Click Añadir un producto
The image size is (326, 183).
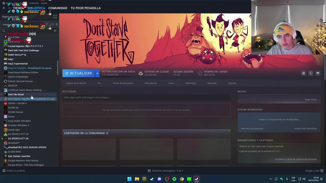[x=16, y=171]
